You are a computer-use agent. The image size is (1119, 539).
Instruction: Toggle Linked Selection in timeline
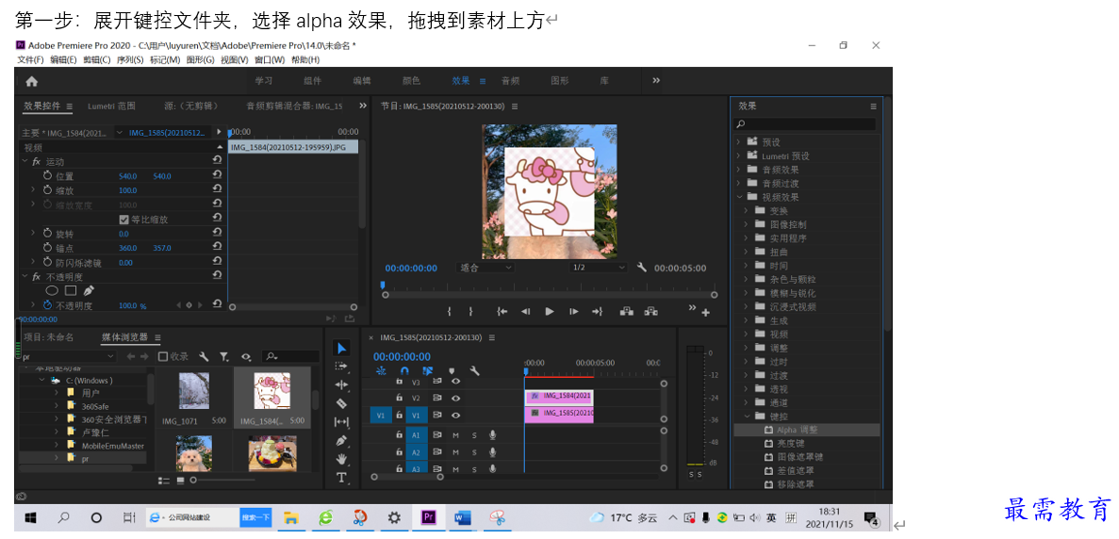pyautogui.click(x=427, y=370)
